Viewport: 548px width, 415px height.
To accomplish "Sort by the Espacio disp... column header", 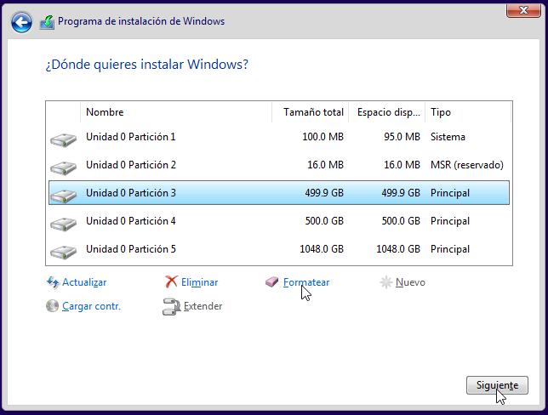I will (x=386, y=112).
